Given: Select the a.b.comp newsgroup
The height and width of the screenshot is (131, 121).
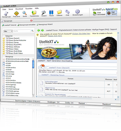Looking at the screenshot, I should tap(9, 76).
